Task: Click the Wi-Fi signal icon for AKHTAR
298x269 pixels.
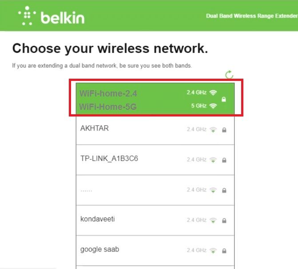Action: tap(214, 130)
